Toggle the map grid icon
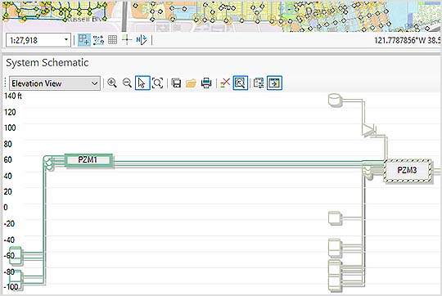 (x=112, y=40)
